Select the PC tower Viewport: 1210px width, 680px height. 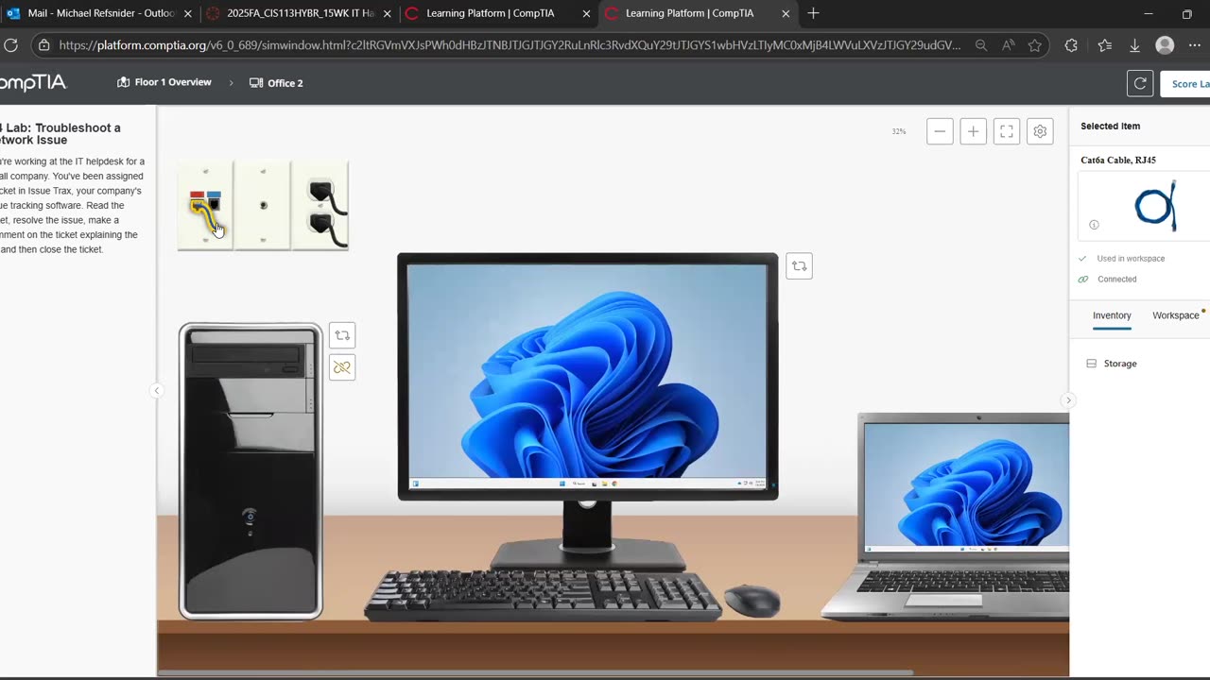[x=251, y=471]
